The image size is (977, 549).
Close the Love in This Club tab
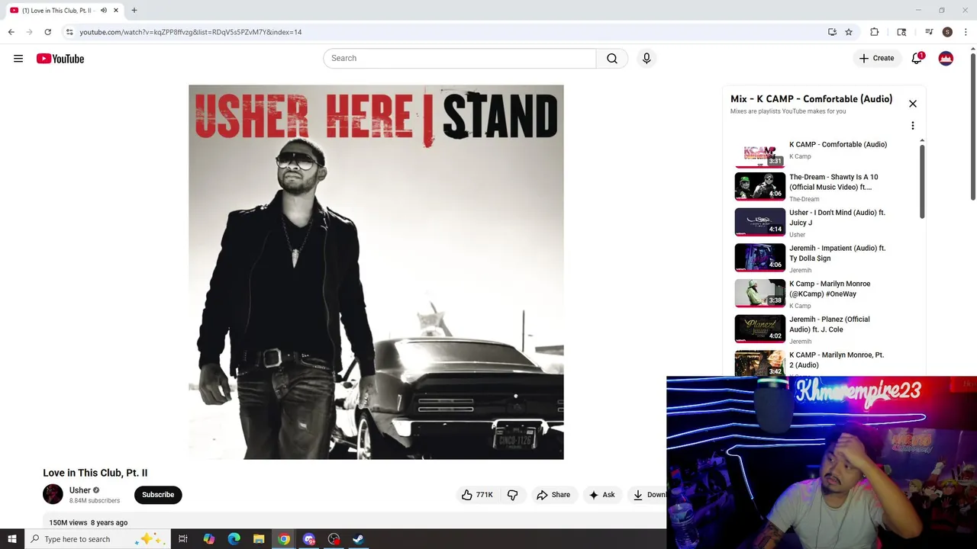116,11
